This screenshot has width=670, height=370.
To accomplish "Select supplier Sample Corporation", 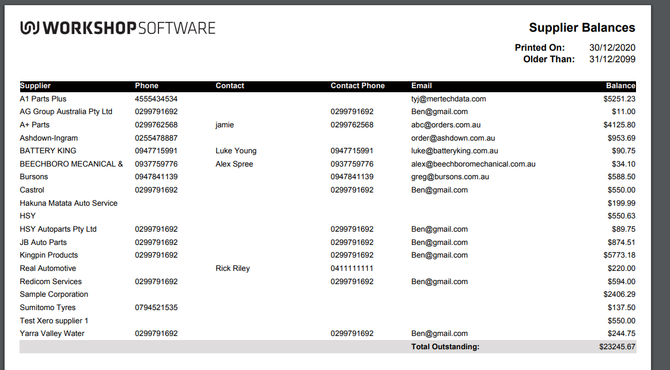I will pyautogui.click(x=54, y=295).
